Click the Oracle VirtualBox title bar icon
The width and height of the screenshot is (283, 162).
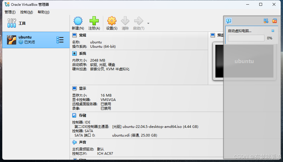[x=7, y=4]
